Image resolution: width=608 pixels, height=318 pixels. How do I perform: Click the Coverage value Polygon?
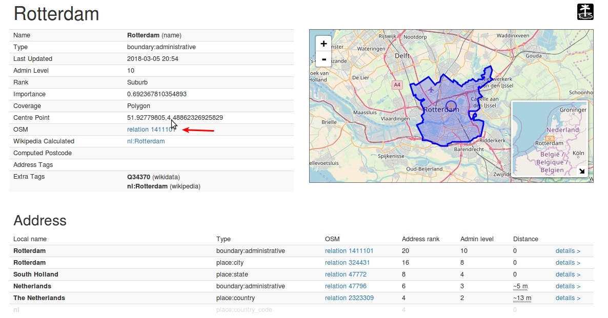point(138,105)
